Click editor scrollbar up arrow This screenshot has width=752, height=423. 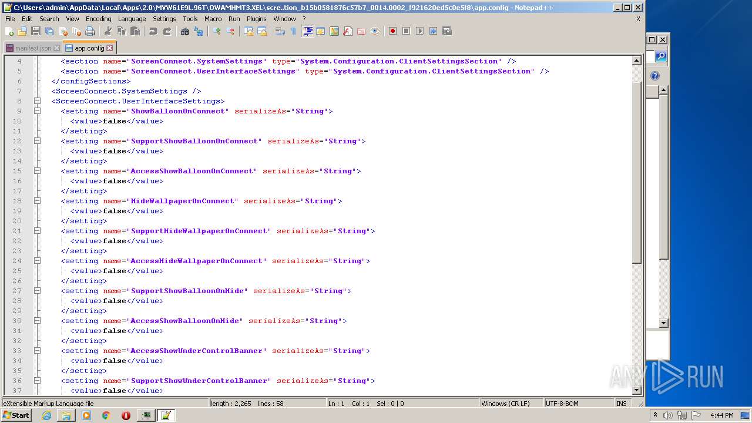point(636,61)
